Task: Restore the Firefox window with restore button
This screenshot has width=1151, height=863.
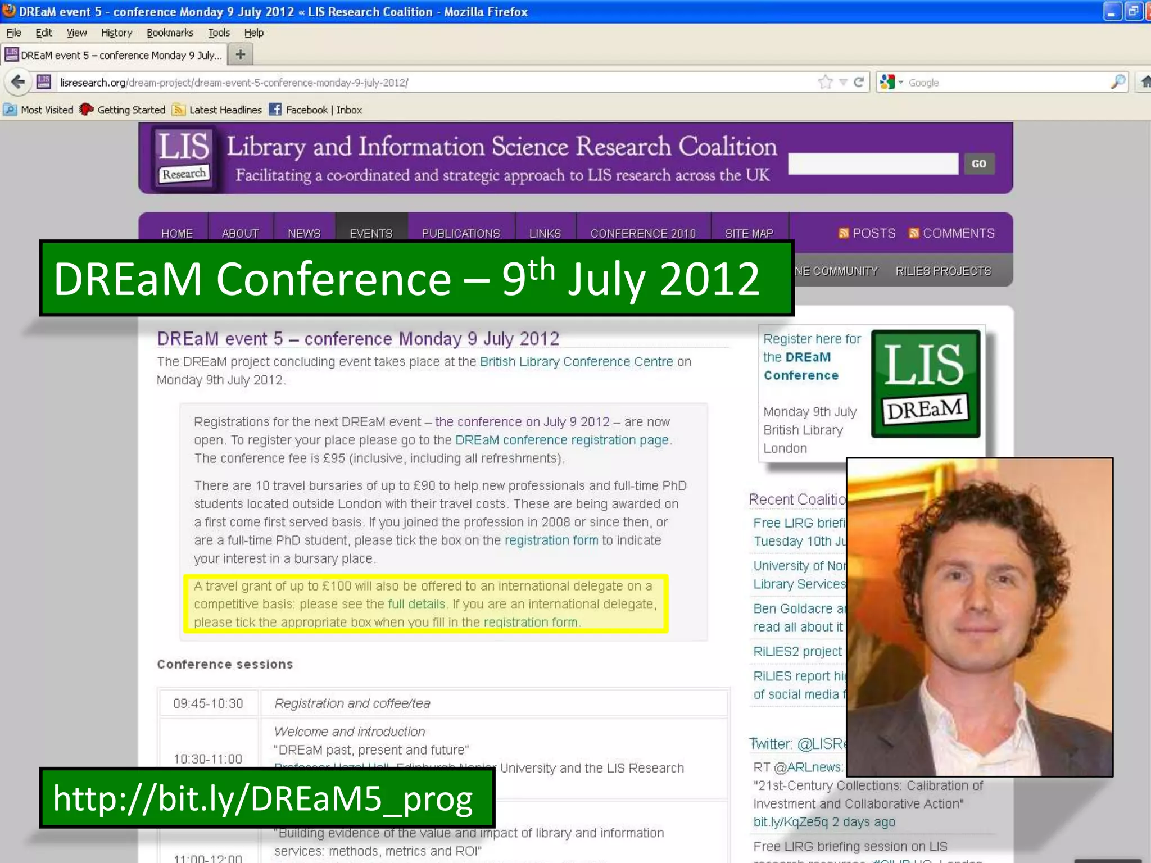Action: (1133, 11)
